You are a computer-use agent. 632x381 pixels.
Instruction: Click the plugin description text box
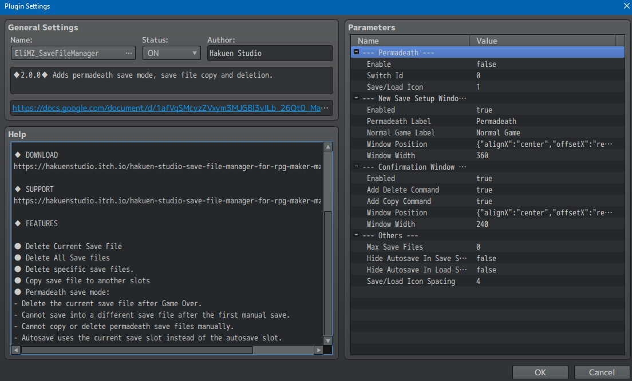(172, 81)
